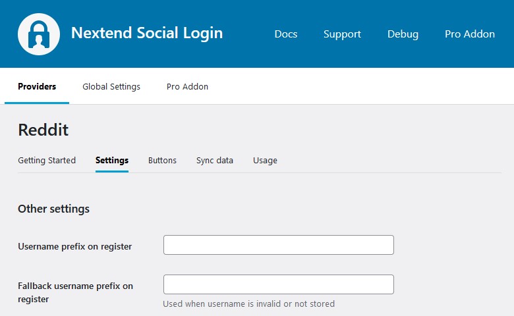Open the Docs link in header
The width and height of the screenshot is (514, 316).
(x=285, y=34)
